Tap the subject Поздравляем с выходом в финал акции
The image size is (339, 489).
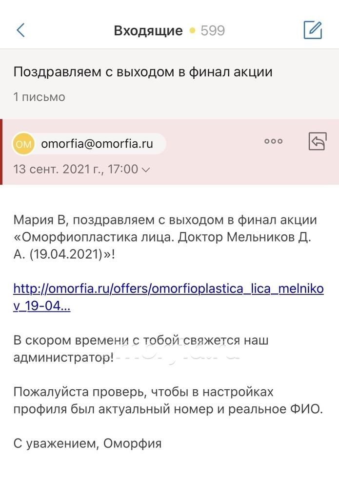click(x=143, y=72)
